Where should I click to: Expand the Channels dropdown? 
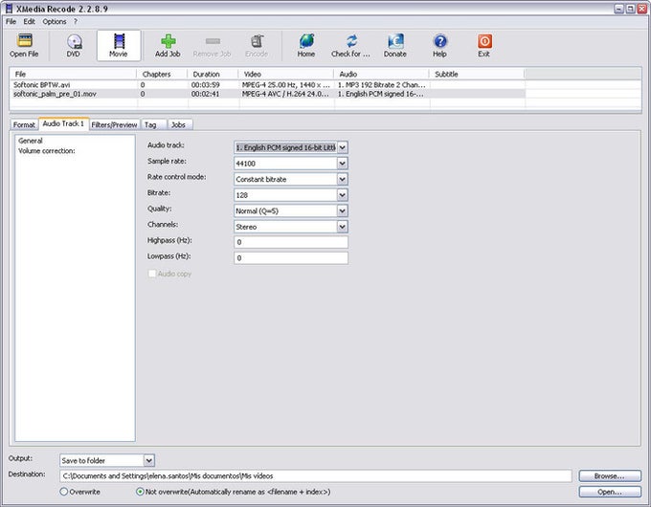[342, 227]
